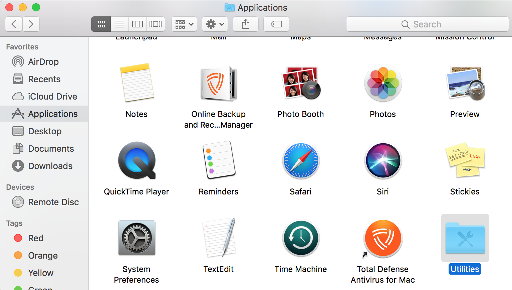Open Online Backup and Recovery Manager icon

tap(219, 84)
